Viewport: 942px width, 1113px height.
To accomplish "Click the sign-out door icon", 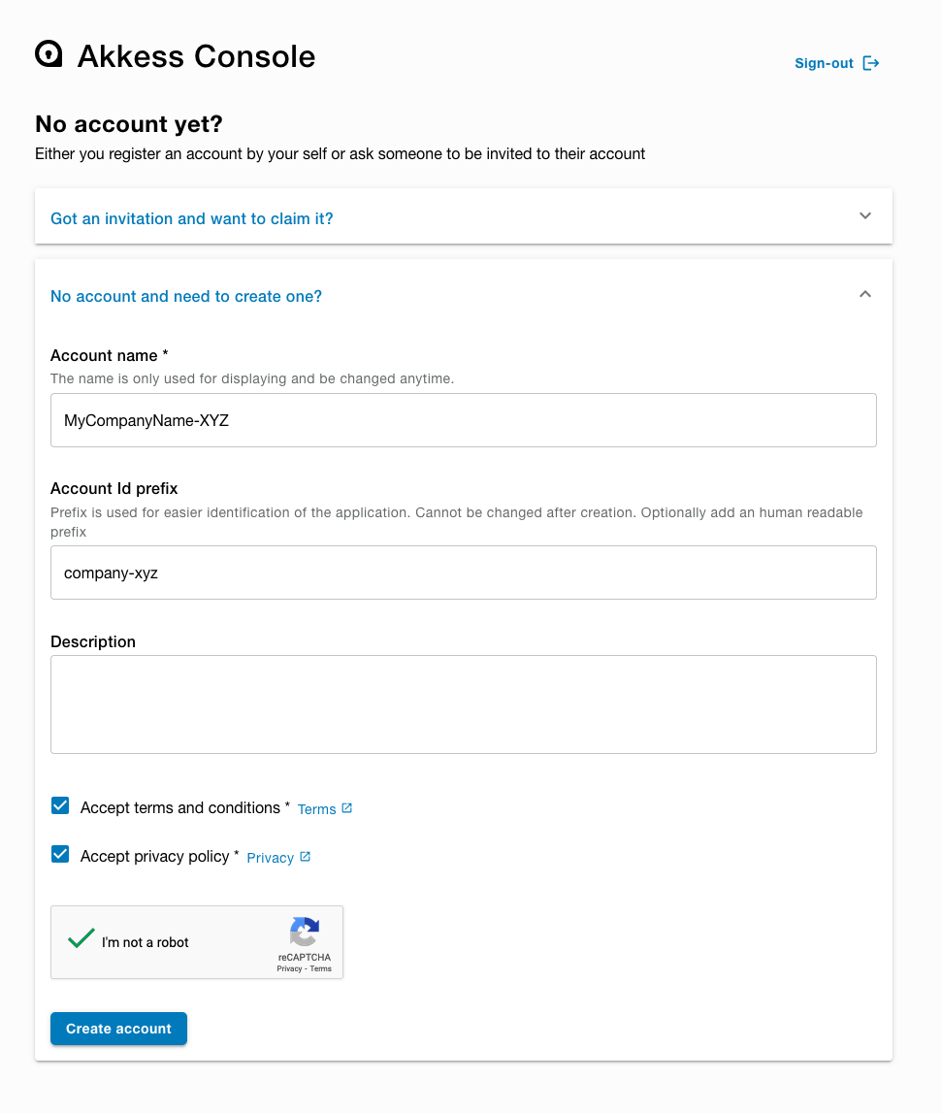I will (870, 62).
